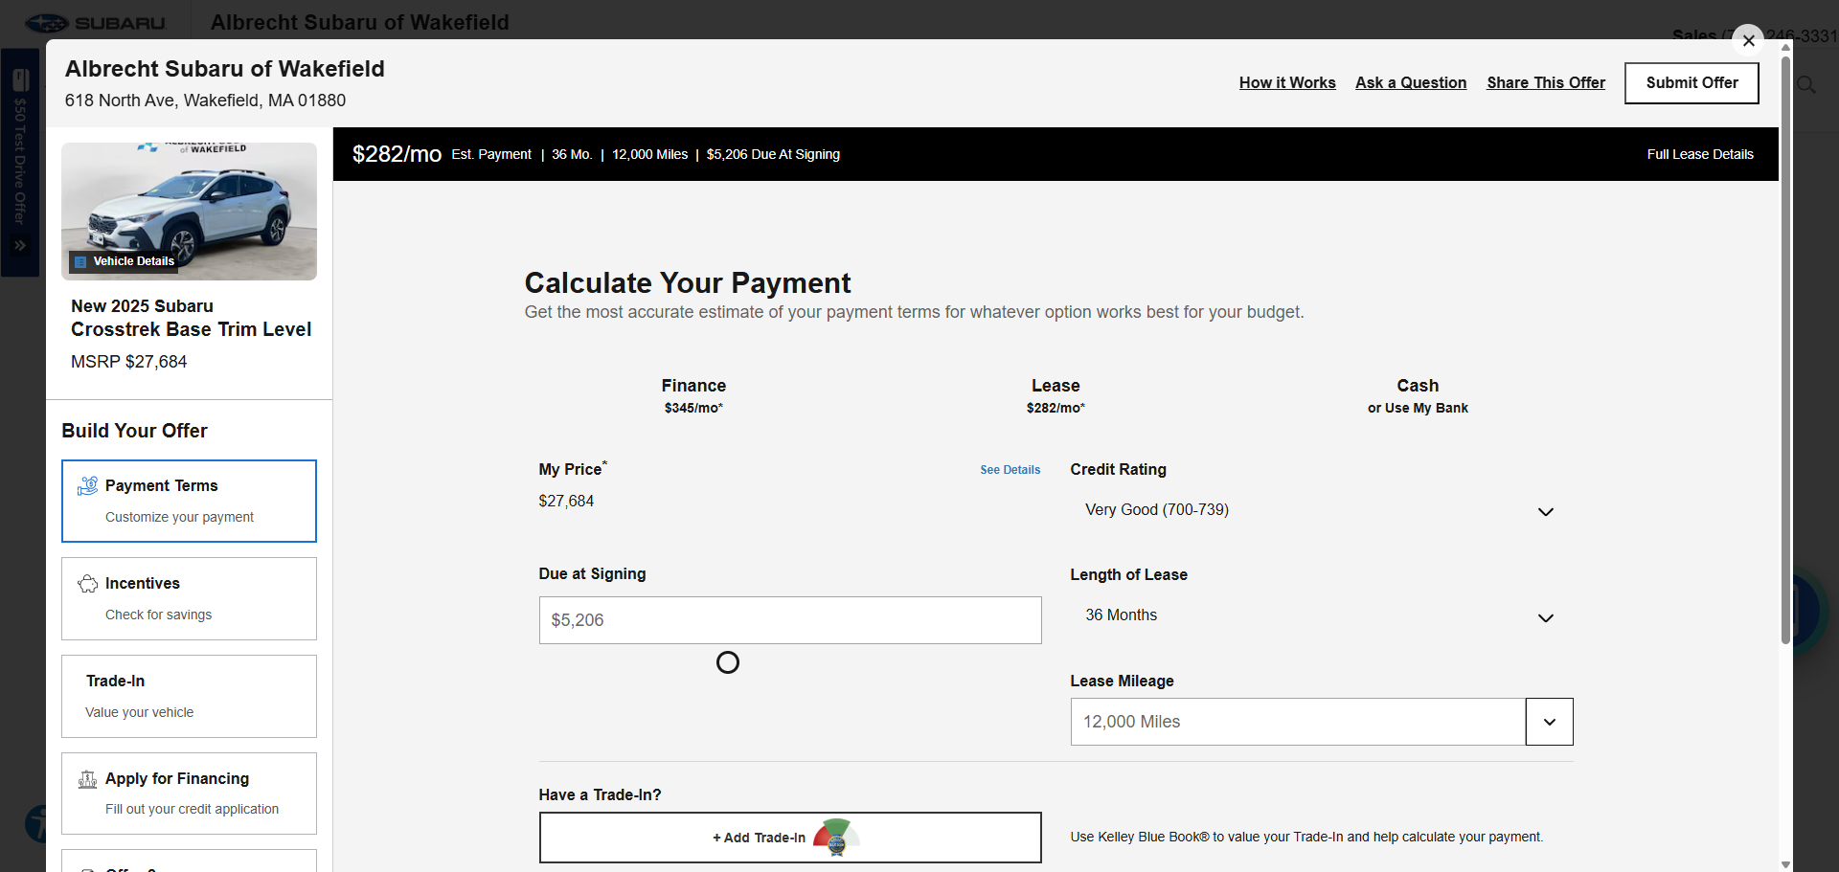The image size is (1839, 872).
Task: Click the scrollbar down arrow
Action: pos(1785,864)
